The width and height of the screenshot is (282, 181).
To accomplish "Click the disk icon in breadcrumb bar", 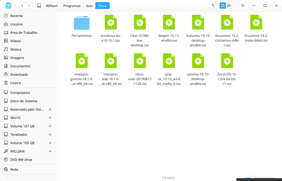I will [39, 6].
